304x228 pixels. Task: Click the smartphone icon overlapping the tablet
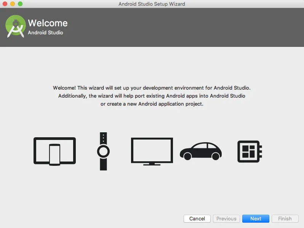point(54,154)
